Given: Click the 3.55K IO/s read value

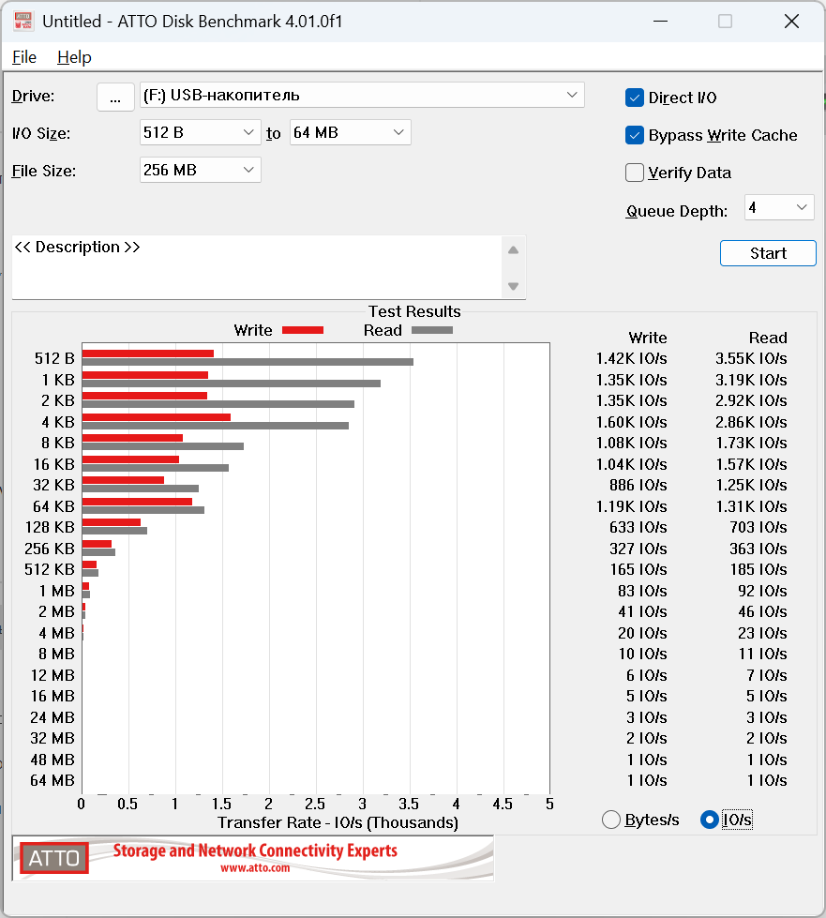Looking at the screenshot, I should tap(751, 358).
